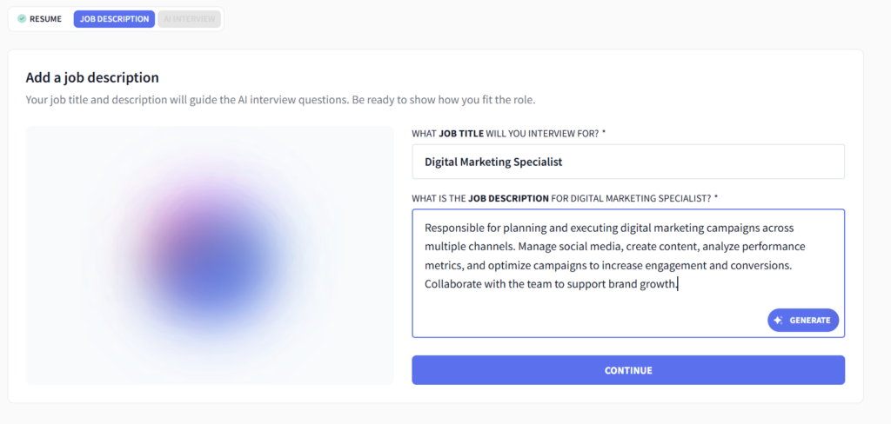The width and height of the screenshot is (891, 424).
Task: Click the "Add a job description" heading
Action: pyautogui.click(x=92, y=77)
